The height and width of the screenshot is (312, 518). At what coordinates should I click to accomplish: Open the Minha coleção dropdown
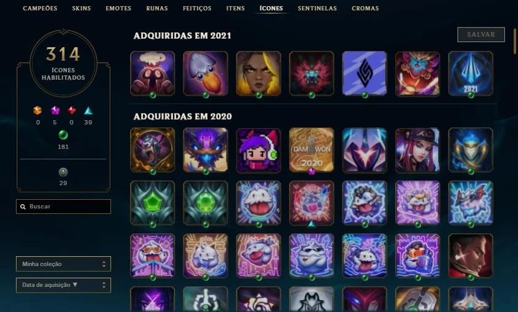point(63,264)
